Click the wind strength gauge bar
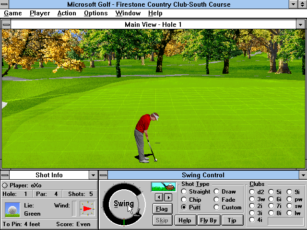 [x=74, y=208]
